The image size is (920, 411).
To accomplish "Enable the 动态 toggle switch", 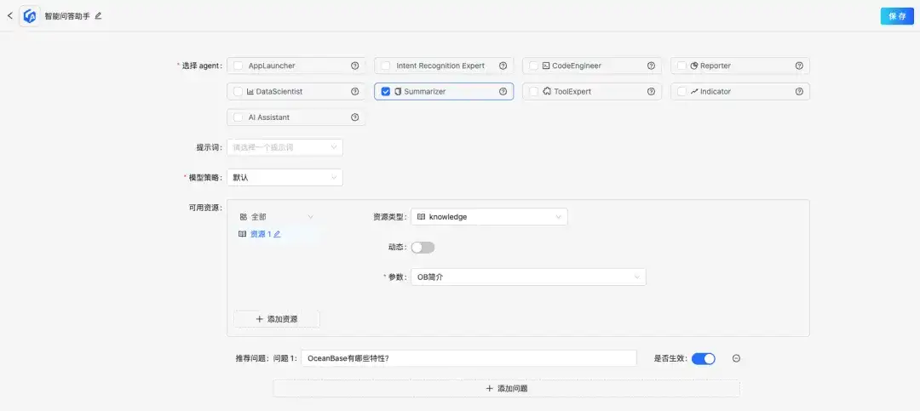I will point(423,248).
